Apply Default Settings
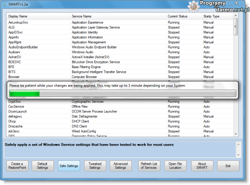Screen dimensions: 250x185 point(43,166)
